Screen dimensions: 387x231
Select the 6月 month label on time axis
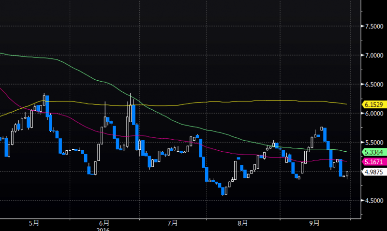[x=104, y=223]
